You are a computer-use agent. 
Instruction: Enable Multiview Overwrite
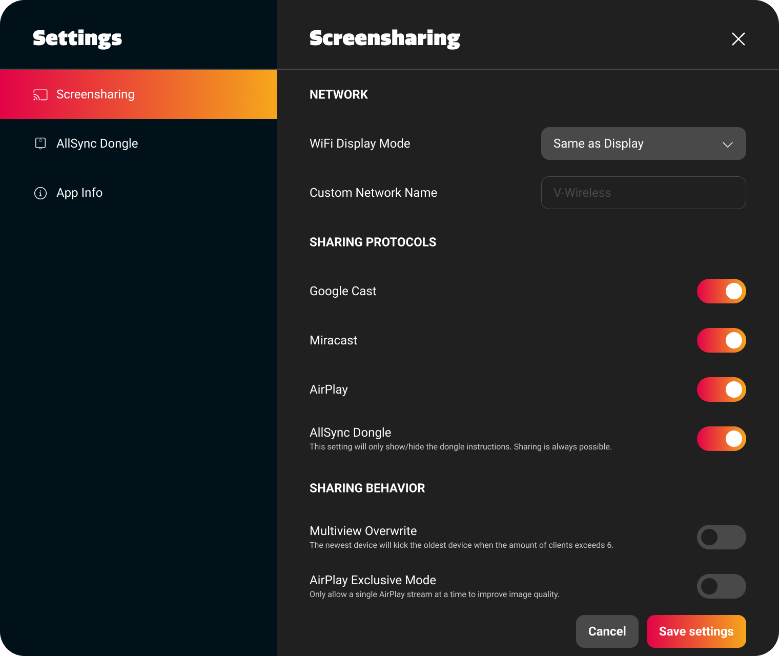(721, 537)
